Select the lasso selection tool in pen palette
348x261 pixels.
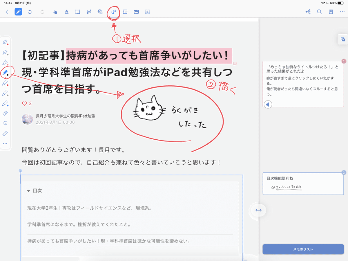(5, 123)
